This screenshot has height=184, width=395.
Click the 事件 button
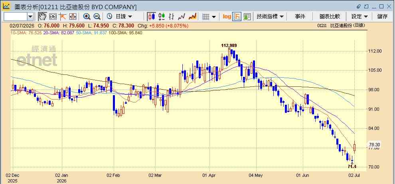click(300, 17)
